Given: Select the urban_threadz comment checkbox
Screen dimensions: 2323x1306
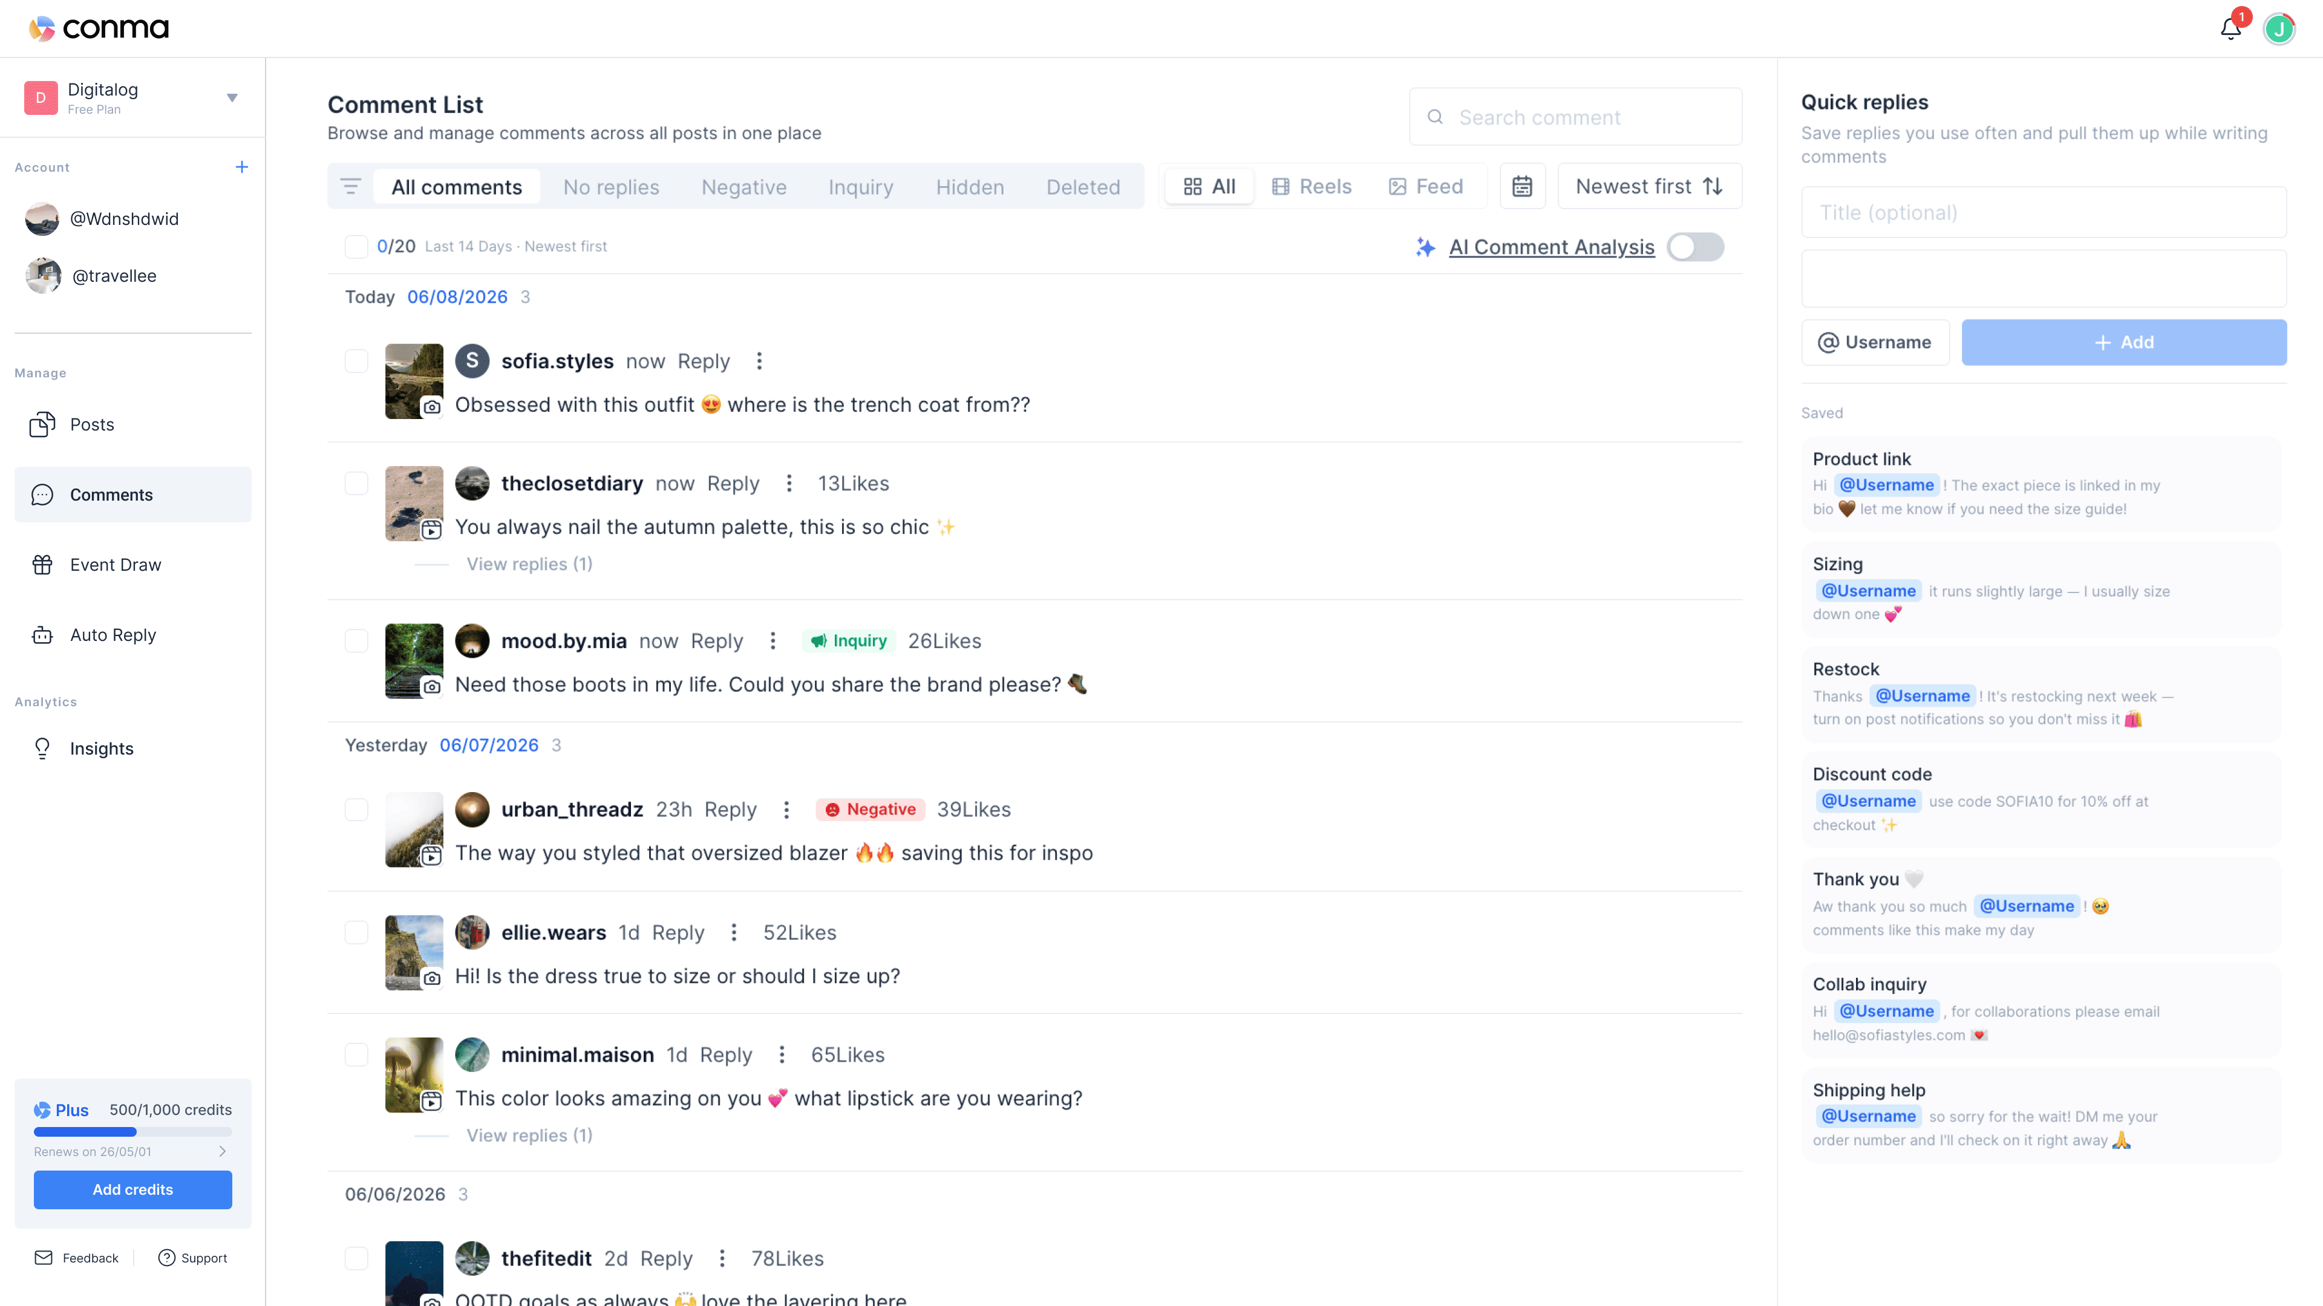Looking at the screenshot, I should [356, 810].
